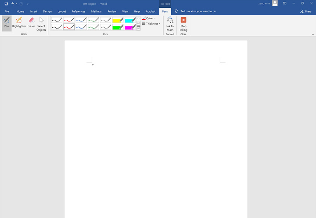
Task: Go to the References tab
Action: [79, 12]
